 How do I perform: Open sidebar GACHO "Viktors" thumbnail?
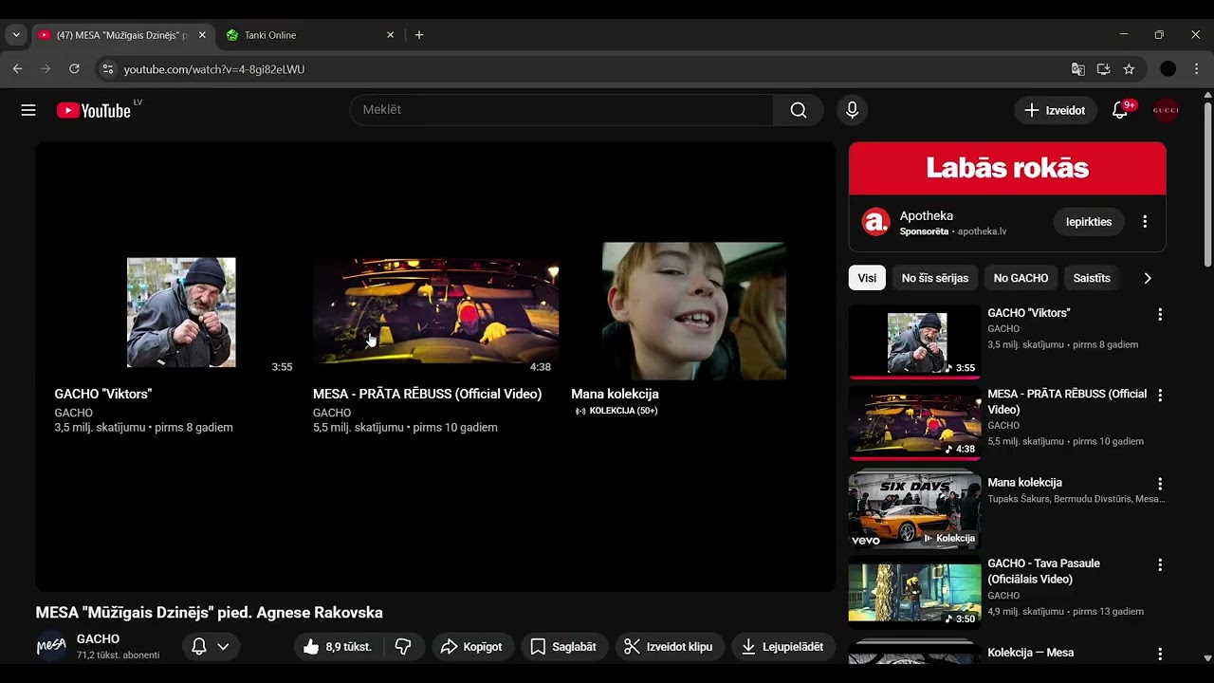(x=914, y=341)
